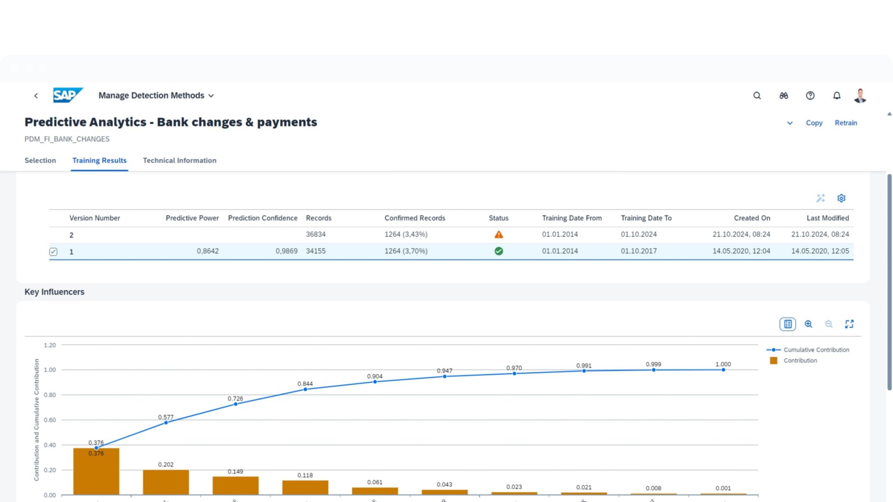Expand Manage Detection Methods dropdown

pyautogui.click(x=211, y=95)
